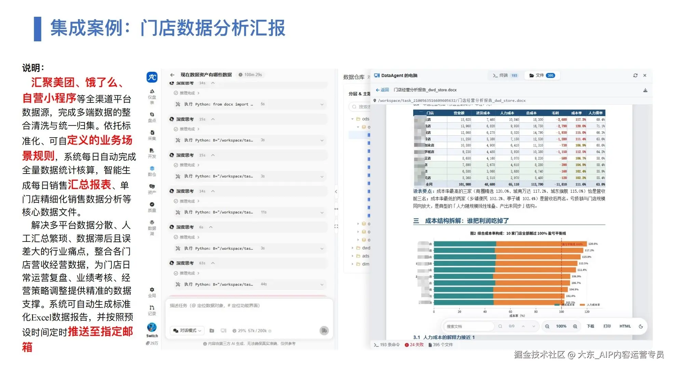Zoom out the document with minus magnifier
This screenshot has height=369, width=674.
(547, 326)
